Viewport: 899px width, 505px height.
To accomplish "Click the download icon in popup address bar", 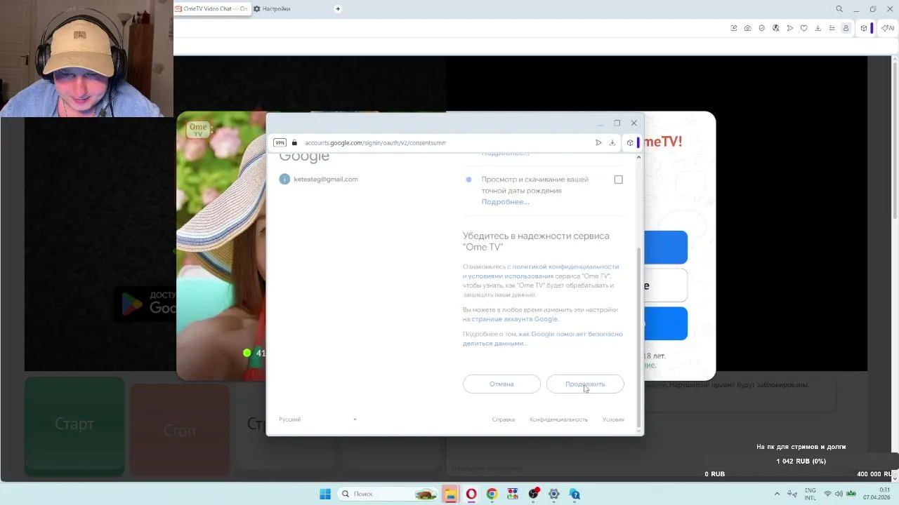I will point(612,142).
